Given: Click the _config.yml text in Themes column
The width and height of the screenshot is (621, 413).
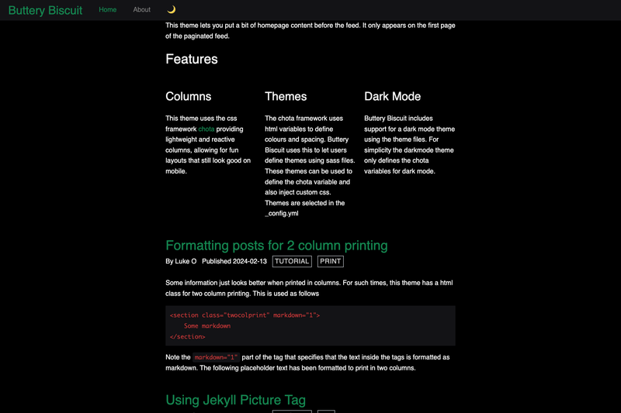Looking at the screenshot, I should [x=282, y=213].
